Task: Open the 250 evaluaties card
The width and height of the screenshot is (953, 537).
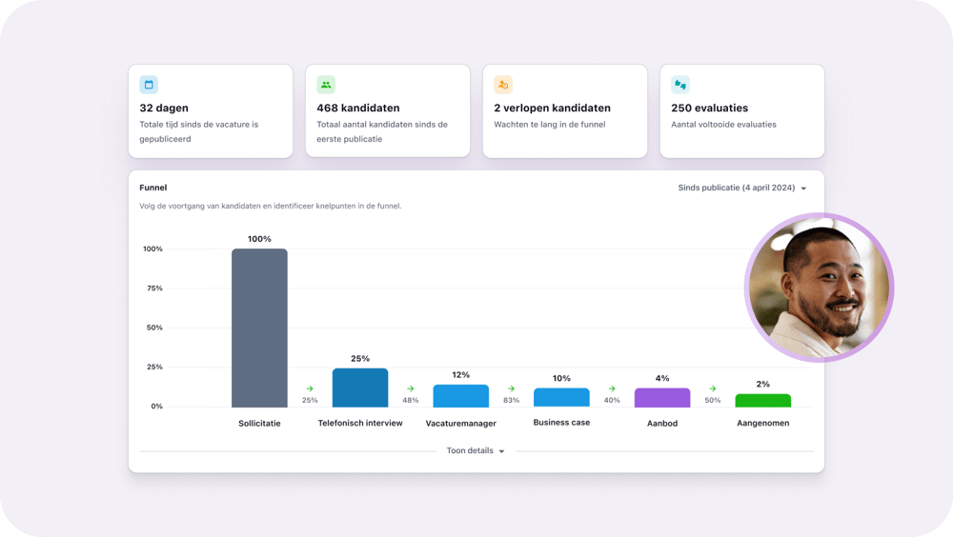Action: pyautogui.click(x=741, y=110)
